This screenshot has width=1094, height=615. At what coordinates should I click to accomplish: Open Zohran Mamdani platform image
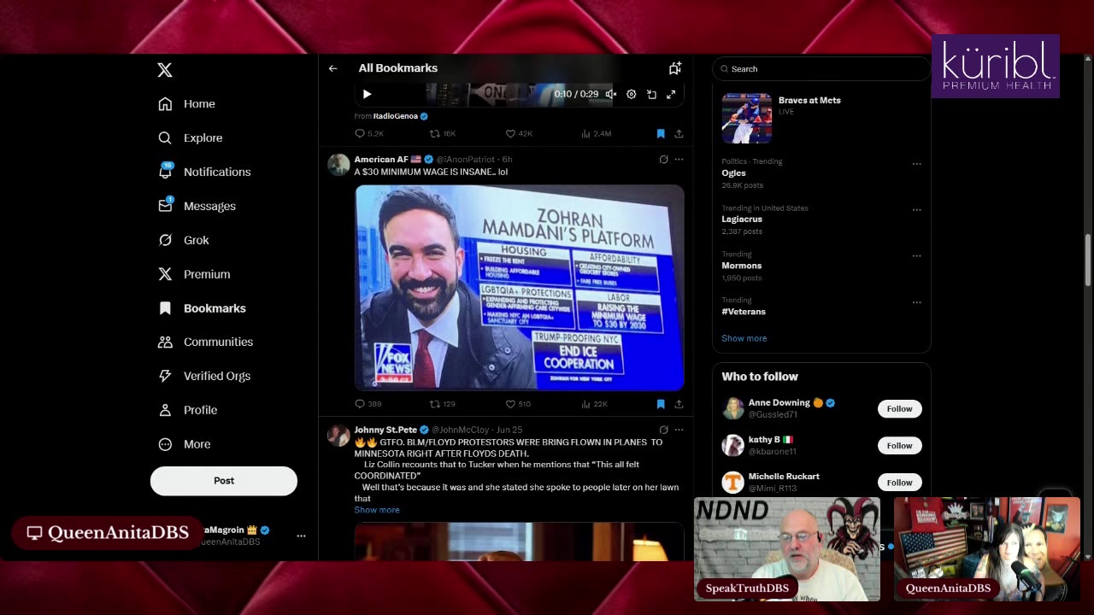(520, 288)
